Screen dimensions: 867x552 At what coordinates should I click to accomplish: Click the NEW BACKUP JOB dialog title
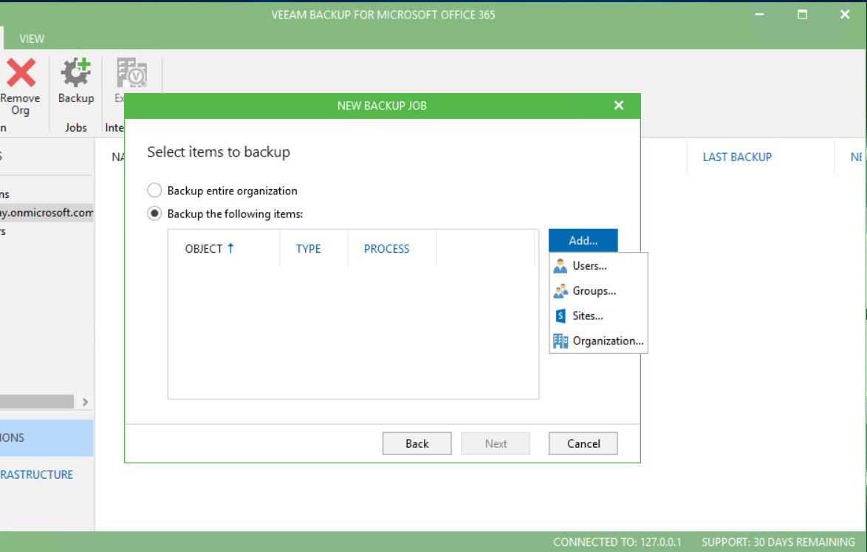click(x=382, y=106)
